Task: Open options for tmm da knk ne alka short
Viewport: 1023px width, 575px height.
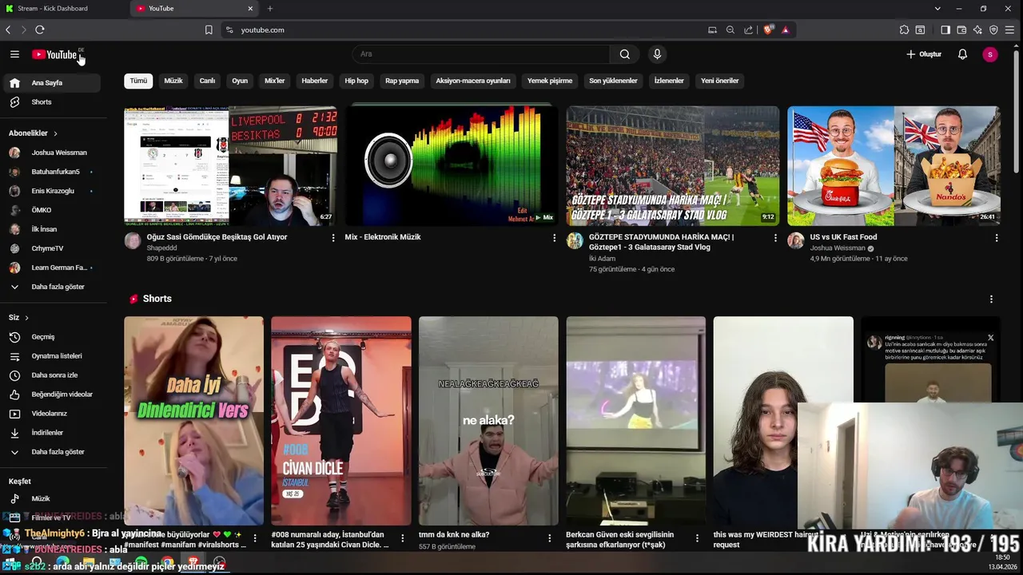Action: tap(550, 538)
